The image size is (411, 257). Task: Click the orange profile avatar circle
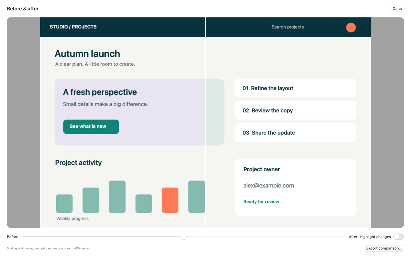coord(351,27)
